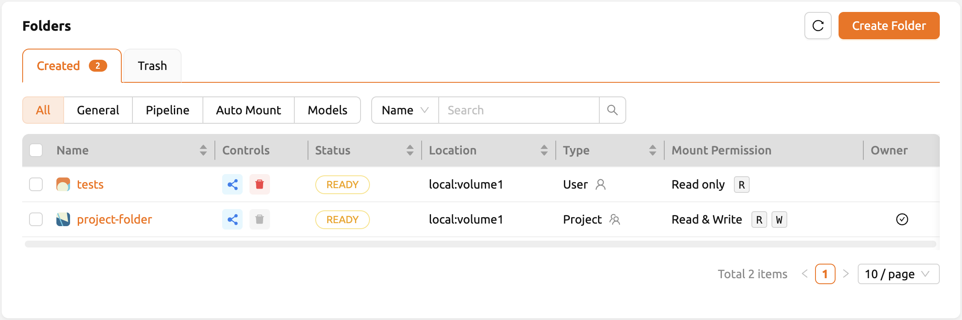
Task: Click the R badge in Read only row
Action: click(742, 184)
